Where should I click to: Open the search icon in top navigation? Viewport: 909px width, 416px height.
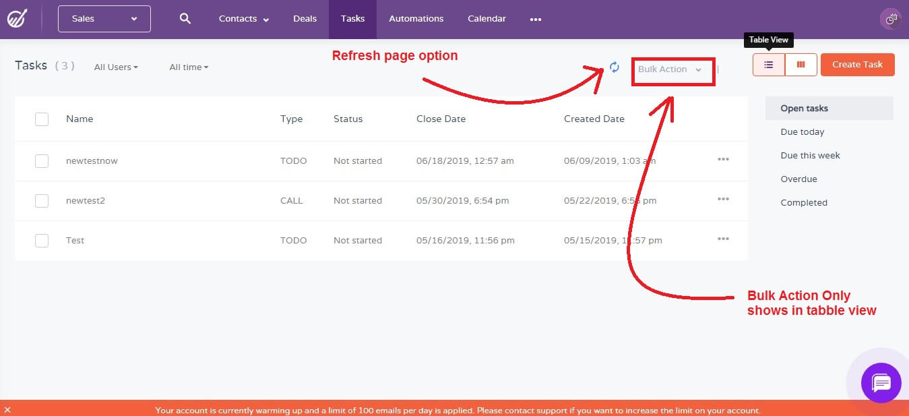(185, 18)
